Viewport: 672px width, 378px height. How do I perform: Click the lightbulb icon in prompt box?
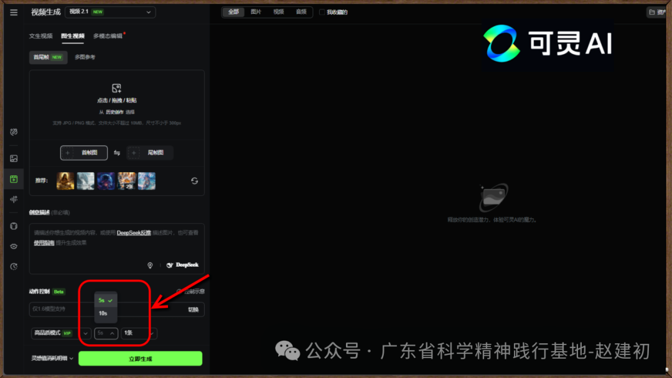click(x=150, y=265)
